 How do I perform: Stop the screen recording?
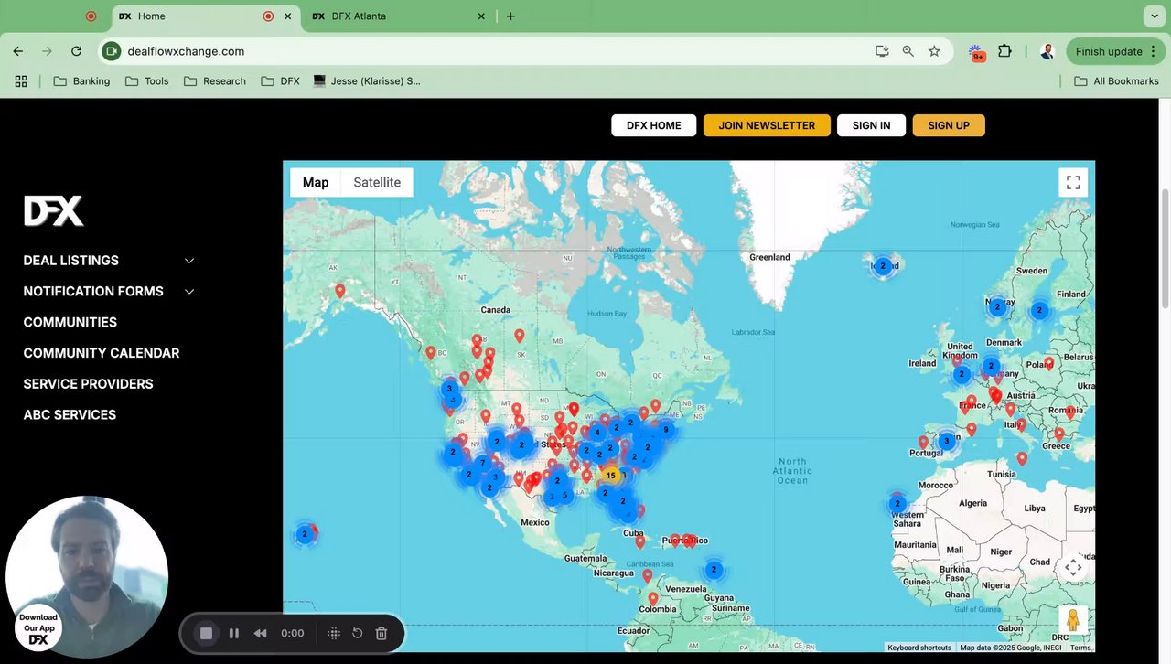pyautogui.click(x=207, y=633)
